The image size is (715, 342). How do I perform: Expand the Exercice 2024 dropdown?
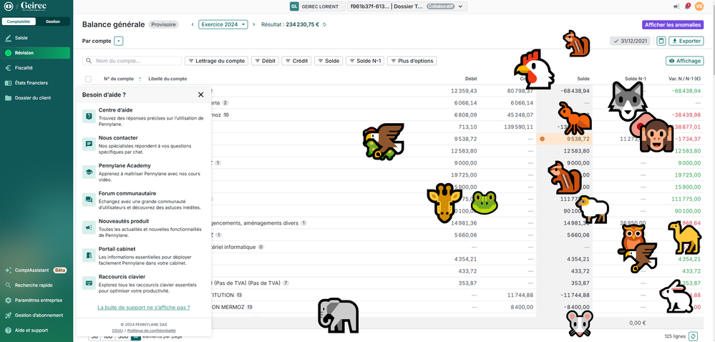click(223, 24)
